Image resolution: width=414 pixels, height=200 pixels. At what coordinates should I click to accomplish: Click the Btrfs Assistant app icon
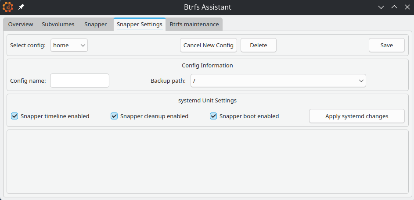[7, 7]
